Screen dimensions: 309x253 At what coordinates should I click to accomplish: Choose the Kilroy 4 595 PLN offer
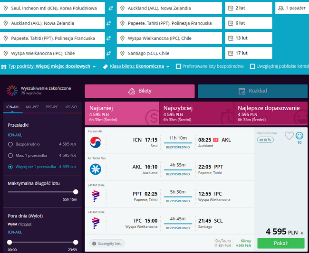pos(243,243)
